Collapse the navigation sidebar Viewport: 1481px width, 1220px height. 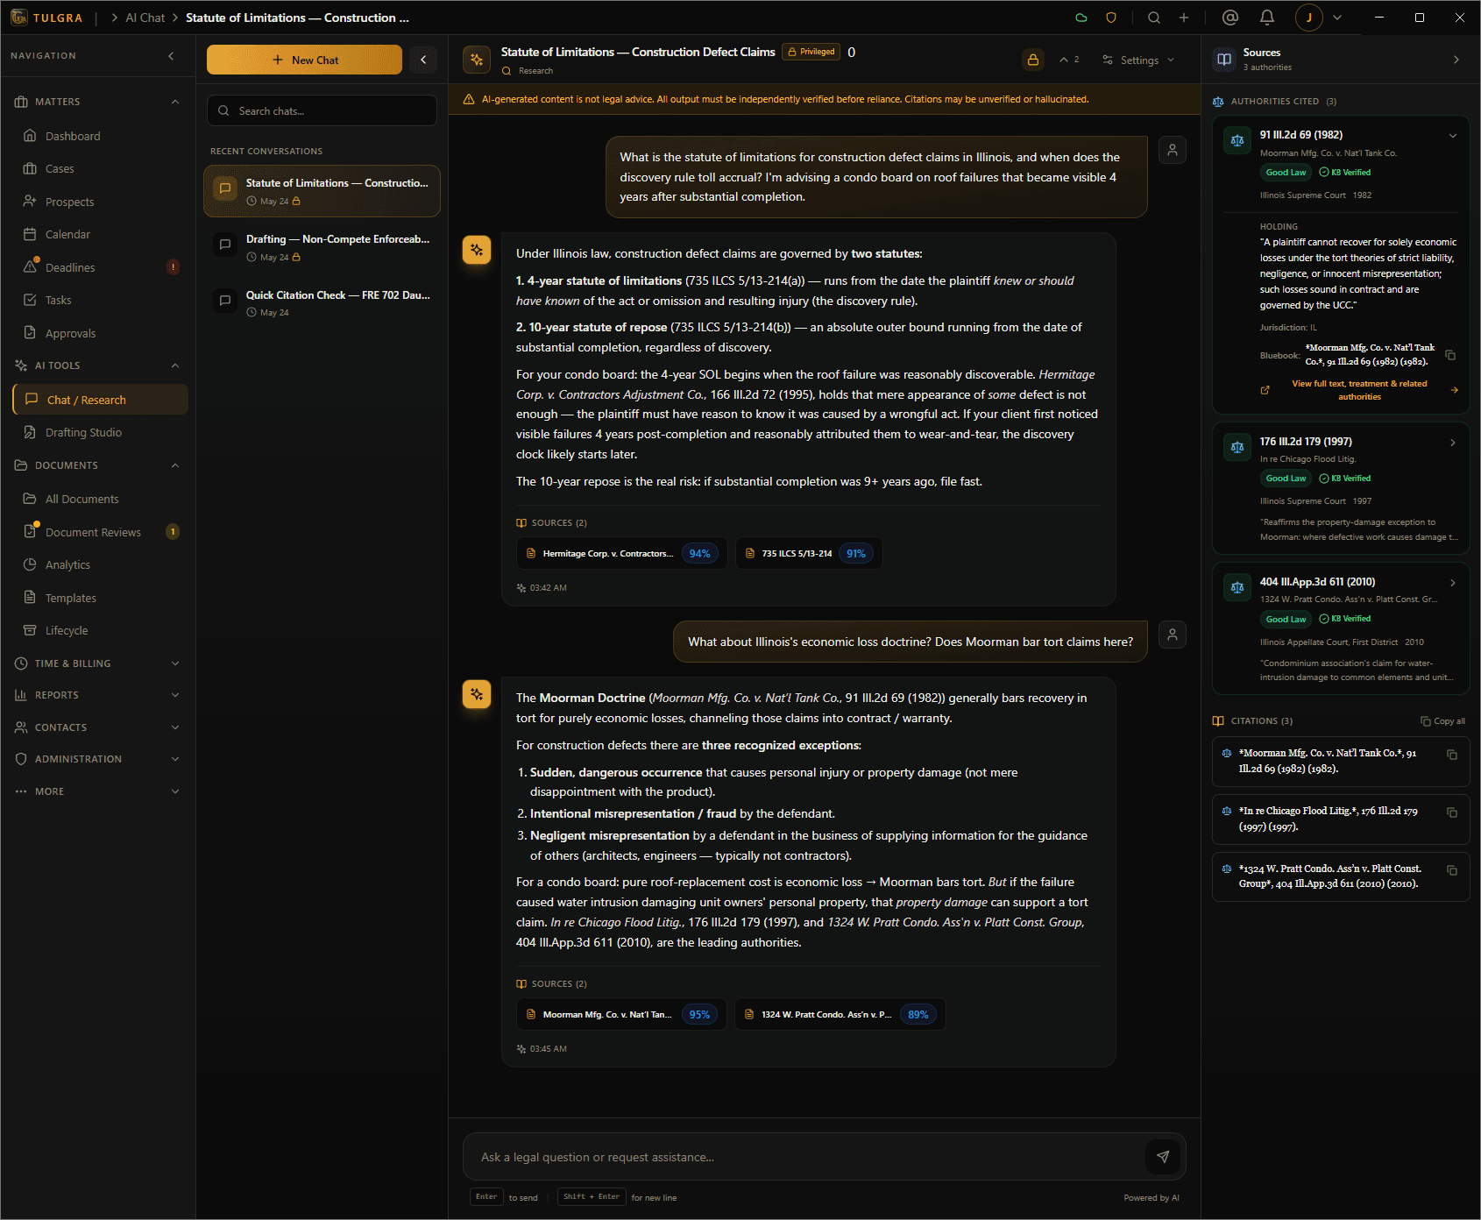[x=171, y=56]
